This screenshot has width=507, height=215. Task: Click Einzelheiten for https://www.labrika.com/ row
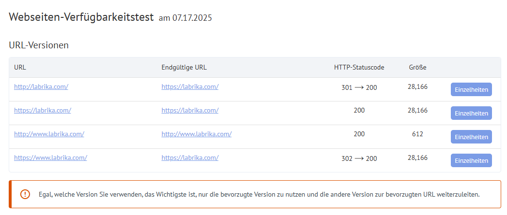pos(471,160)
